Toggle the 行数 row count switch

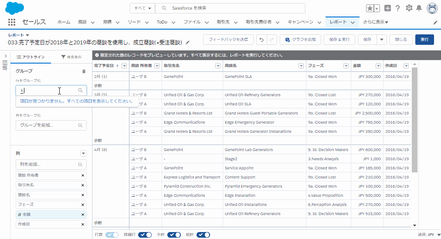tap(112, 235)
